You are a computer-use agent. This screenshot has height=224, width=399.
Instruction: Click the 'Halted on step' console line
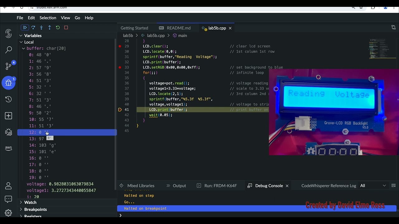[x=139, y=196]
